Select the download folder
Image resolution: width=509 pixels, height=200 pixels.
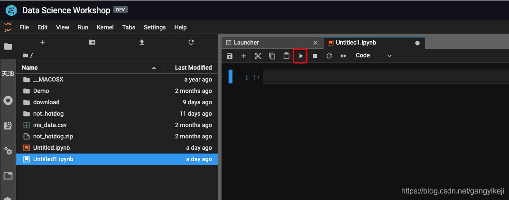coord(117,102)
